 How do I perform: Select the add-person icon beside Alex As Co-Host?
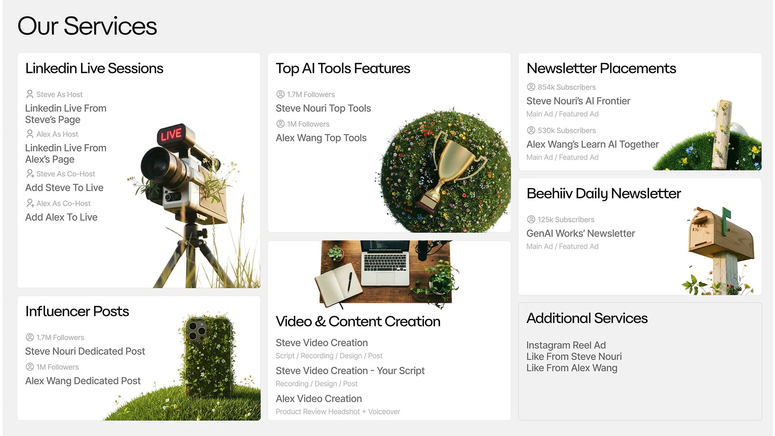(30, 203)
